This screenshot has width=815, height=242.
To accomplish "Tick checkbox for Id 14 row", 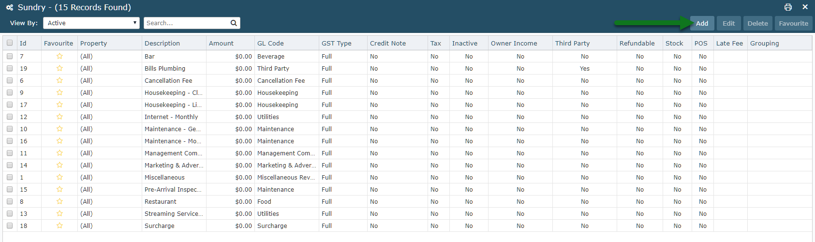I will pos(10,165).
